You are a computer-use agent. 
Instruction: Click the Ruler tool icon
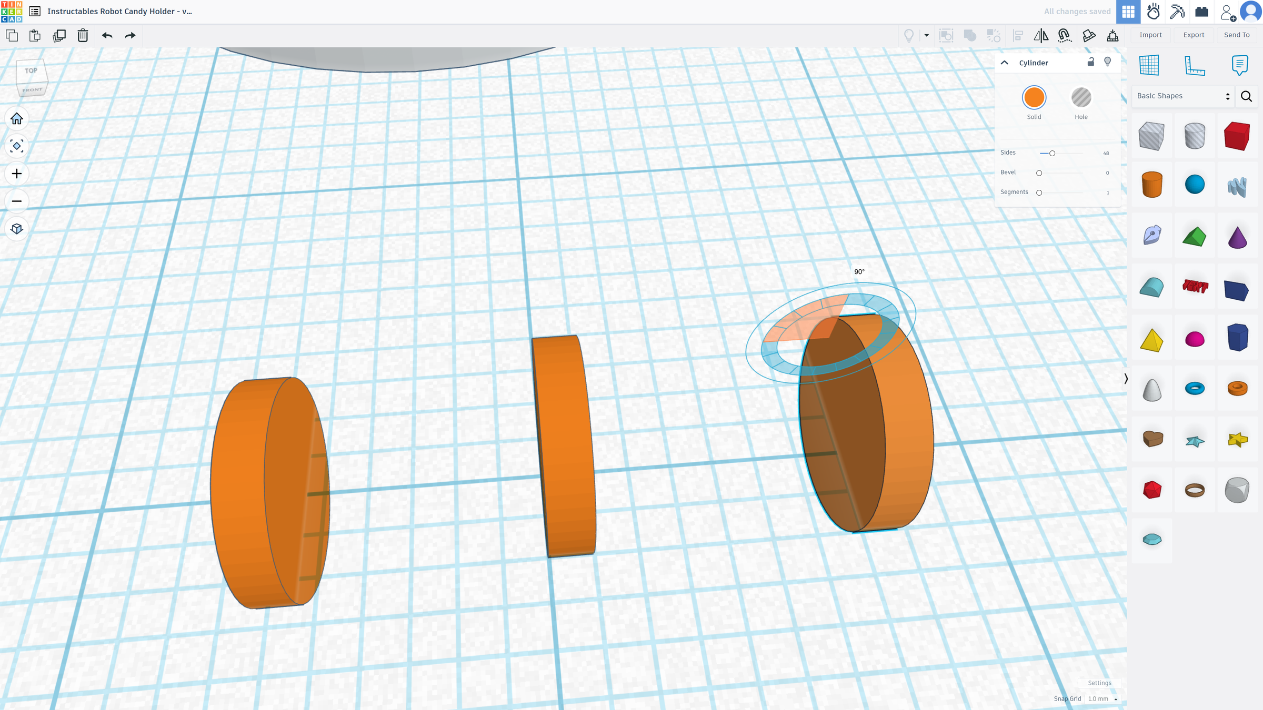tap(1195, 65)
